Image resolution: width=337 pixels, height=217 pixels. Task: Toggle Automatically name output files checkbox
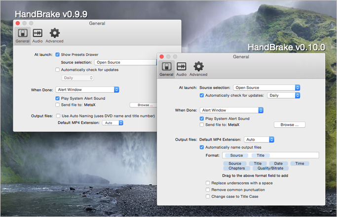tap(202, 147)
